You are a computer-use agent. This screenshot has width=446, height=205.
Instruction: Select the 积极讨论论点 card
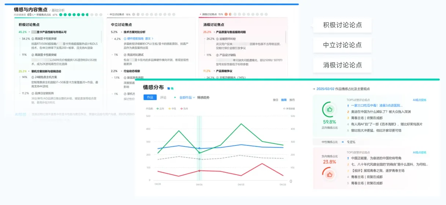[x=342, y=25]
